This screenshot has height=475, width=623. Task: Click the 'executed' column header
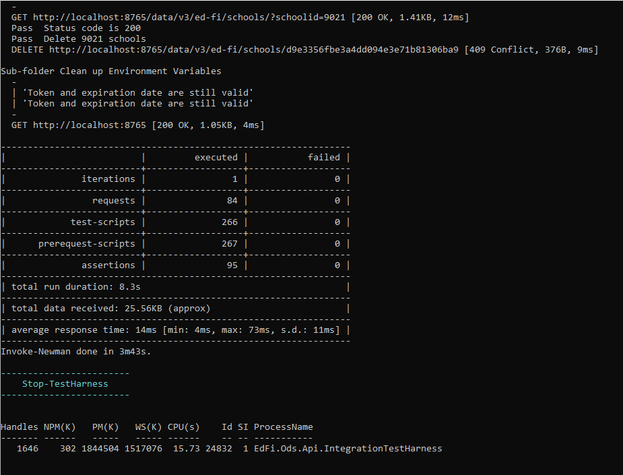216,158
